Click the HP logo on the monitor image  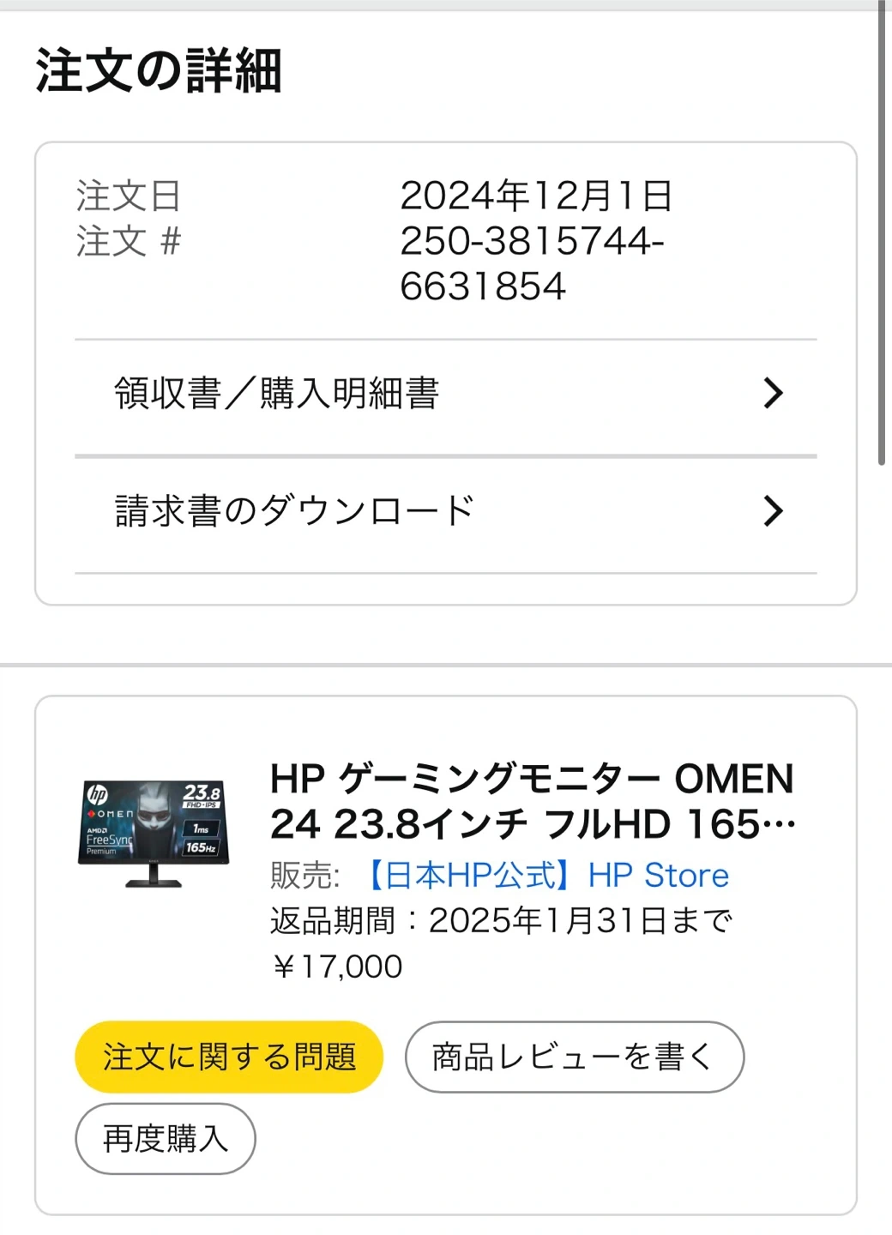pyautogui.click(x=97, y=795)
